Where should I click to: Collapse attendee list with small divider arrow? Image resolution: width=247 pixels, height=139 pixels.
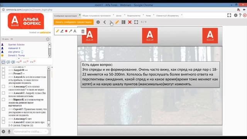click(19, 58)
